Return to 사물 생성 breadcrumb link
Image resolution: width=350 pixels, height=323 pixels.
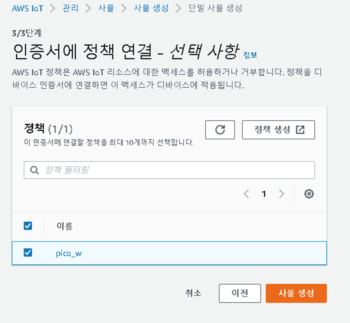(151, 8)
